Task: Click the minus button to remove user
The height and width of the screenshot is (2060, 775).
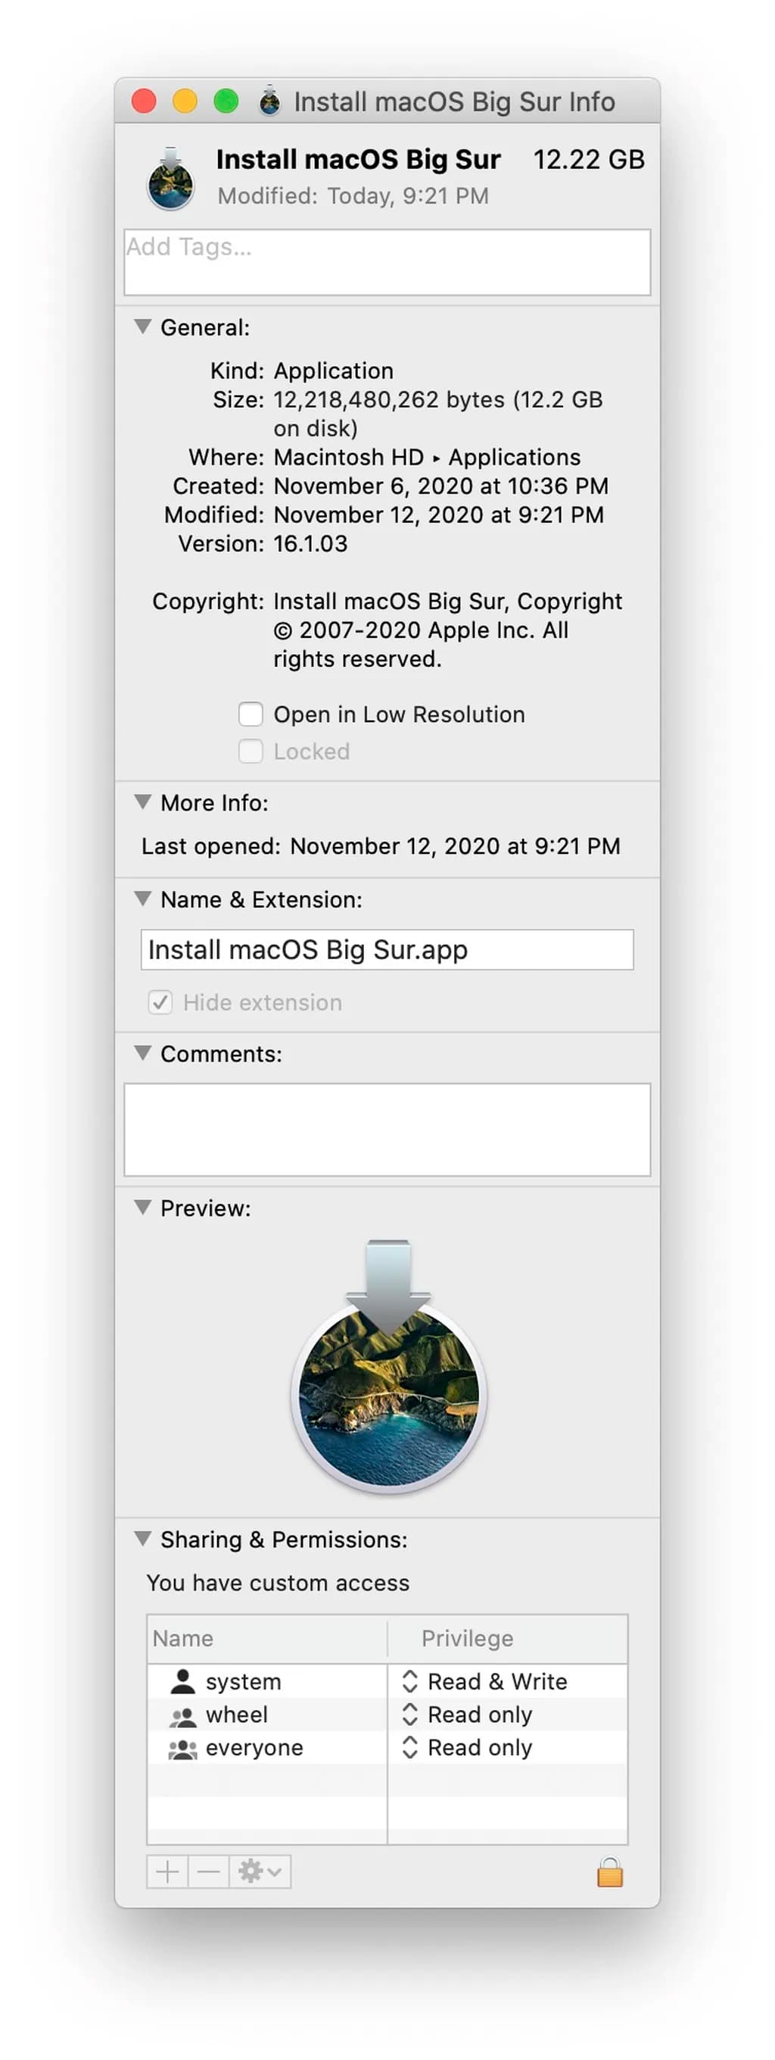Action: [209, 1872]
